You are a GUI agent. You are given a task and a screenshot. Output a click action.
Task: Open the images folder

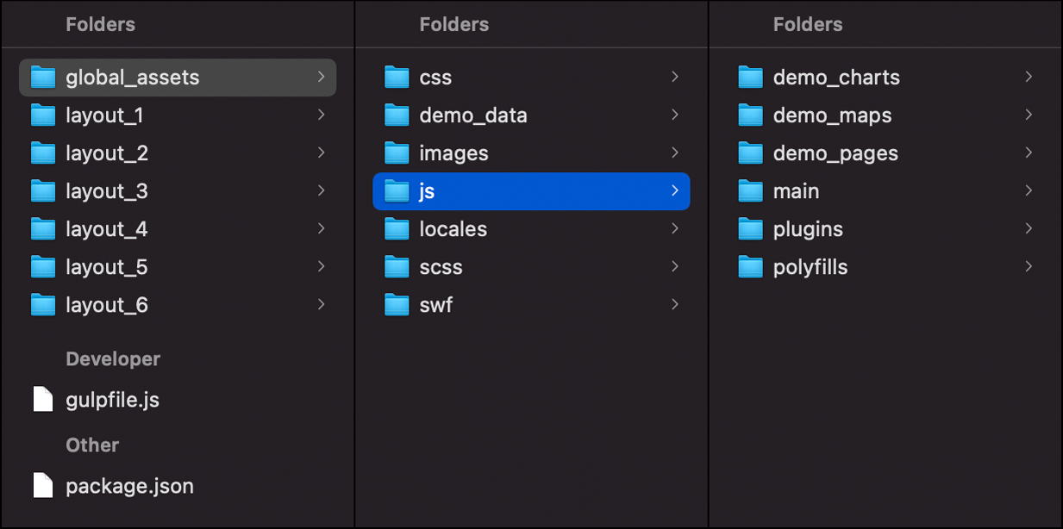pos(531,153)
